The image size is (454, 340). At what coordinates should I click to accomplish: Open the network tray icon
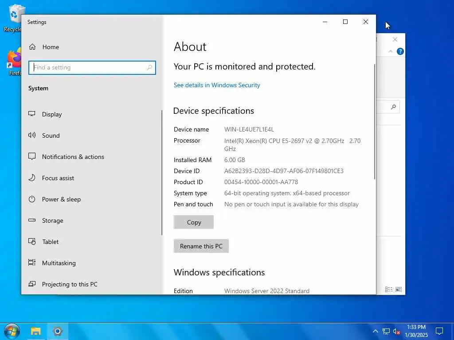point(386,331)
